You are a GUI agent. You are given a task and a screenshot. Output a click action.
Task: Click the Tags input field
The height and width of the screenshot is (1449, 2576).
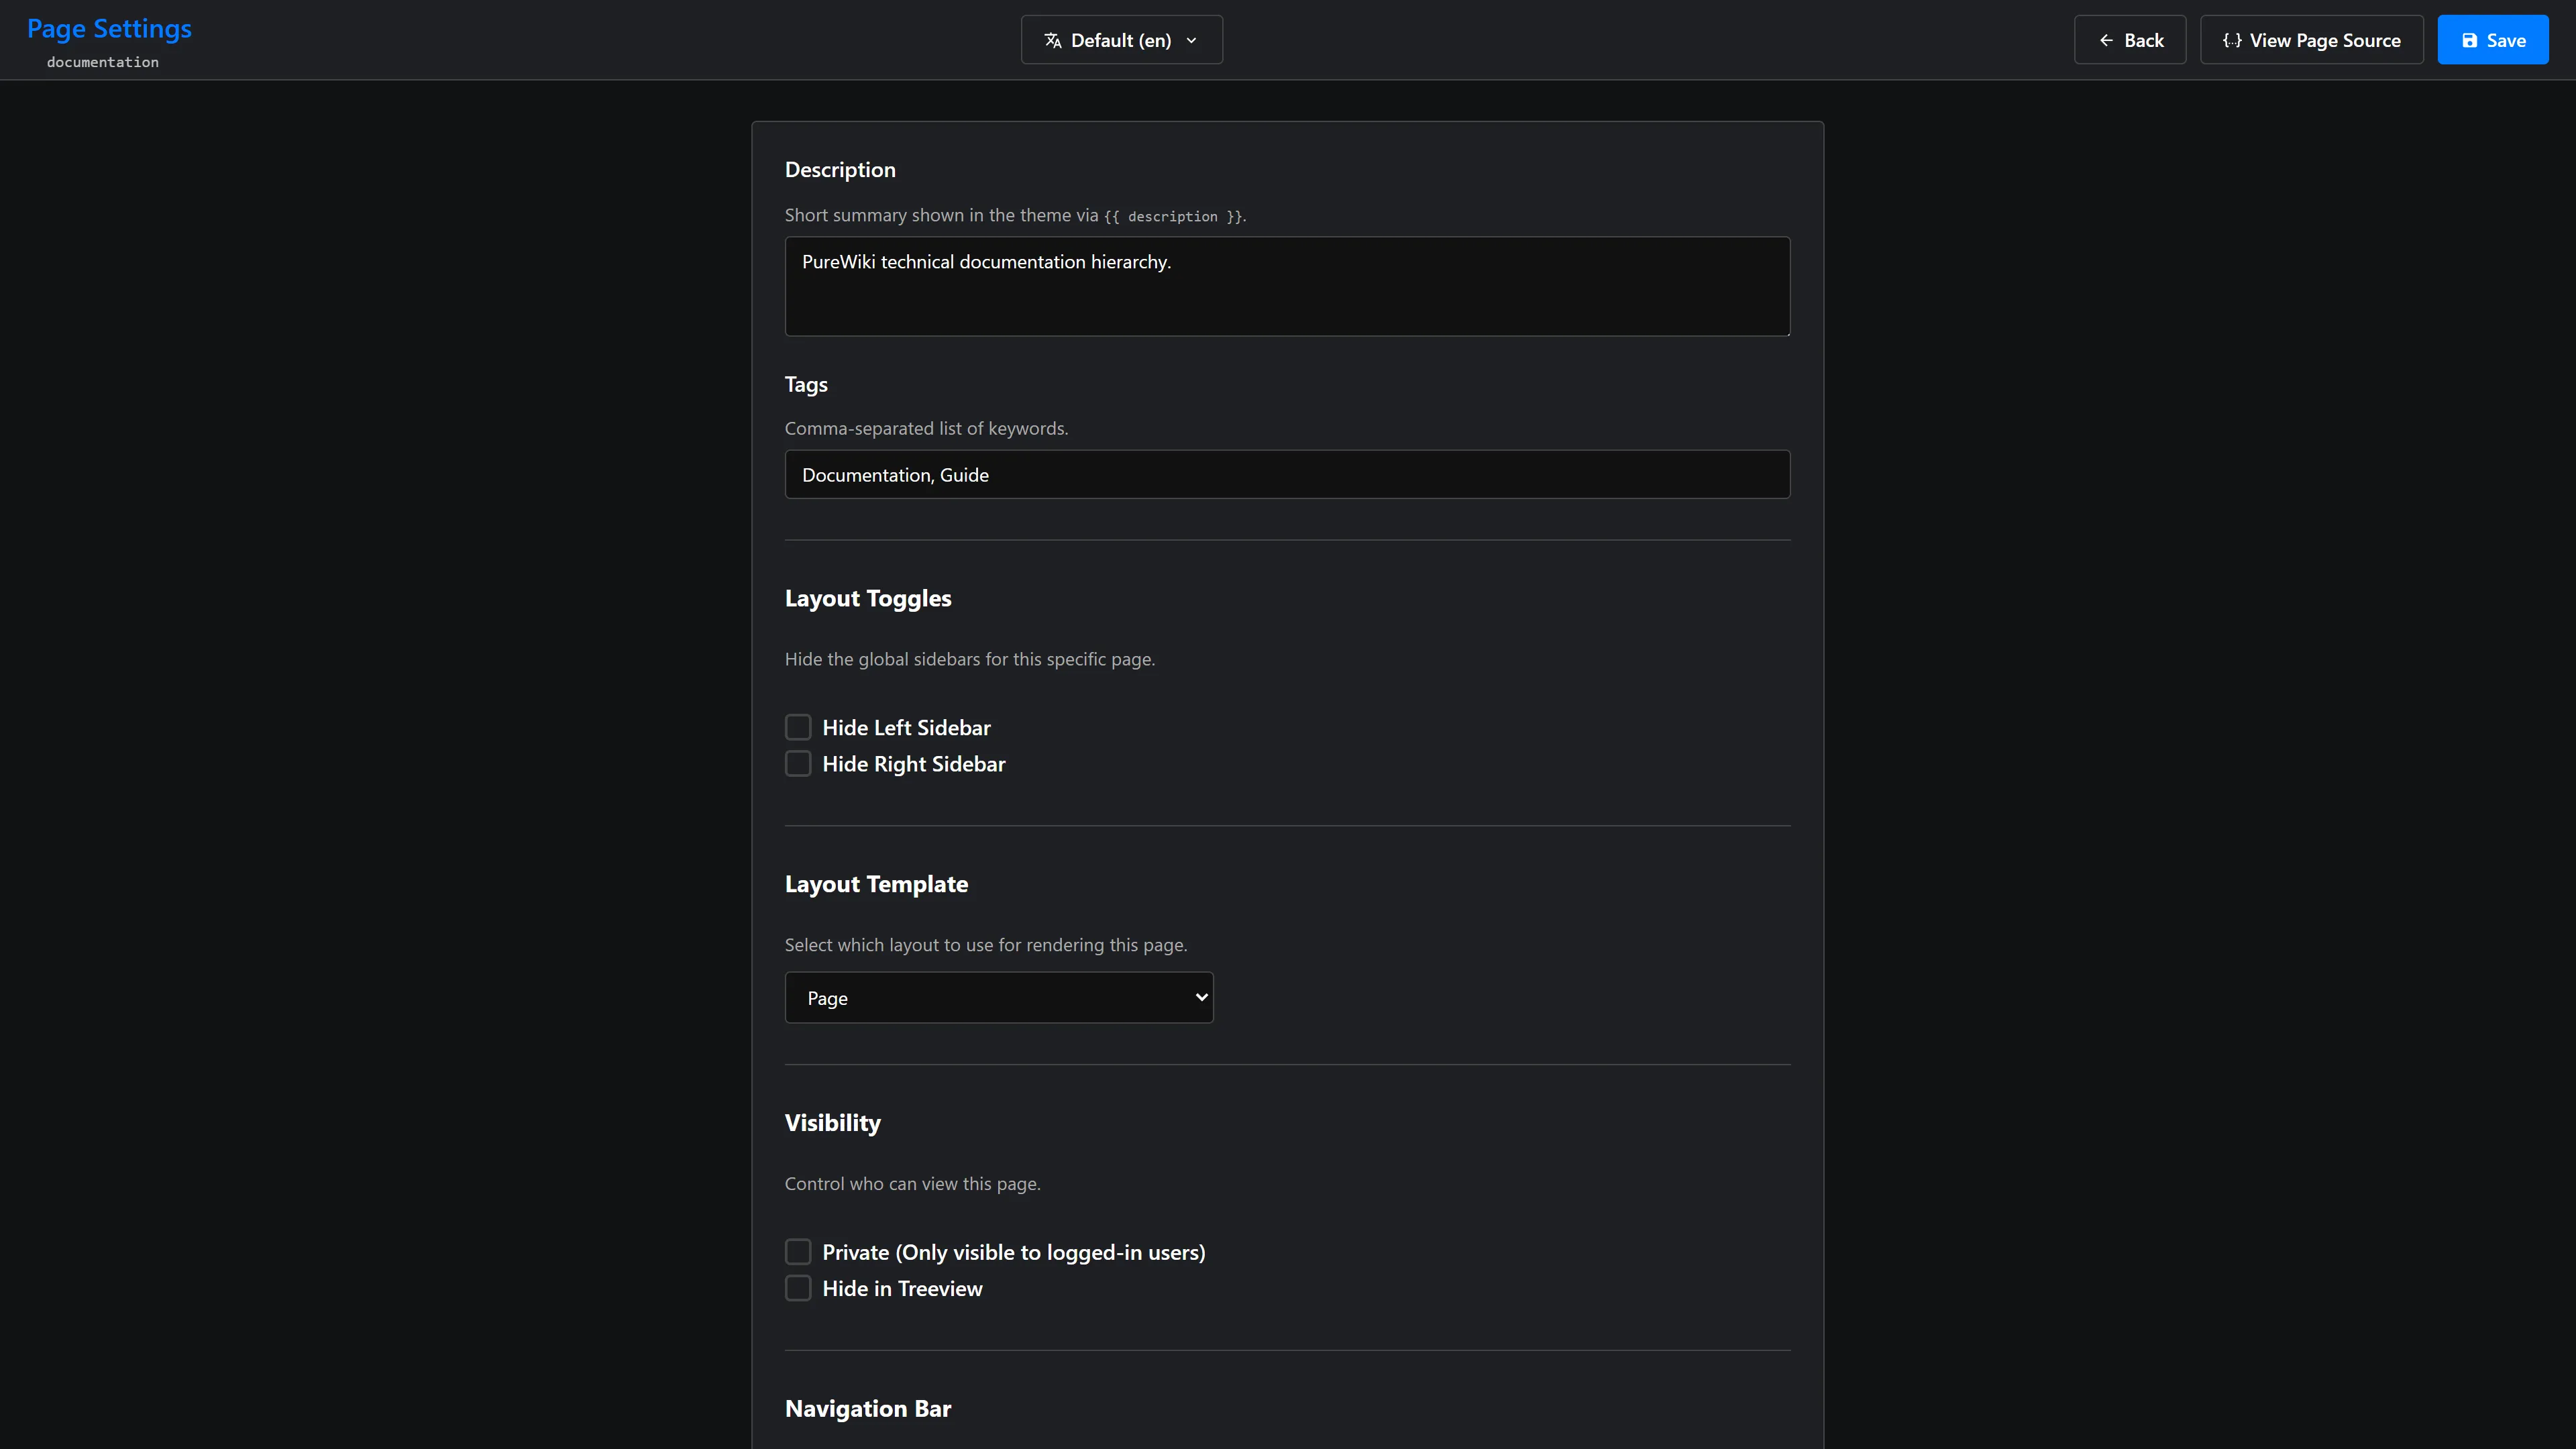point(1287,474)
